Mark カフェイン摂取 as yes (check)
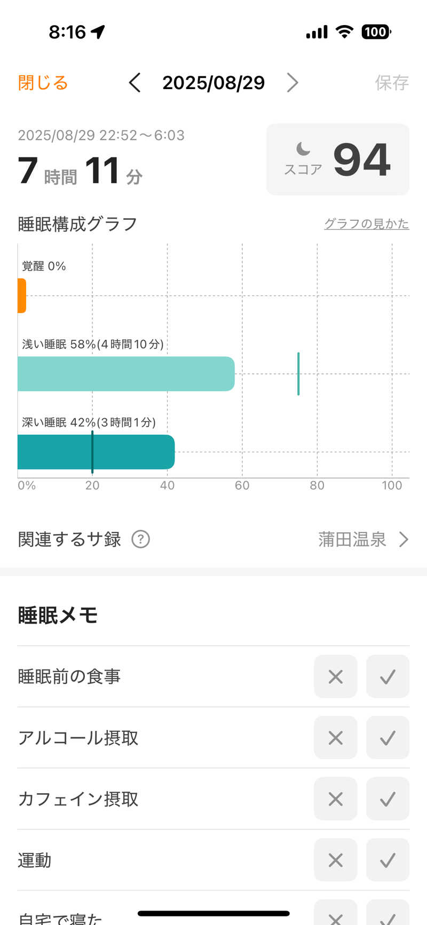Image resolution: width=427 pixels, height=925 pixels. (388, 799)
